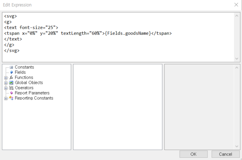Select Functions label in the tree
Viewport: 242px width, 160px height.
point(24,77)
